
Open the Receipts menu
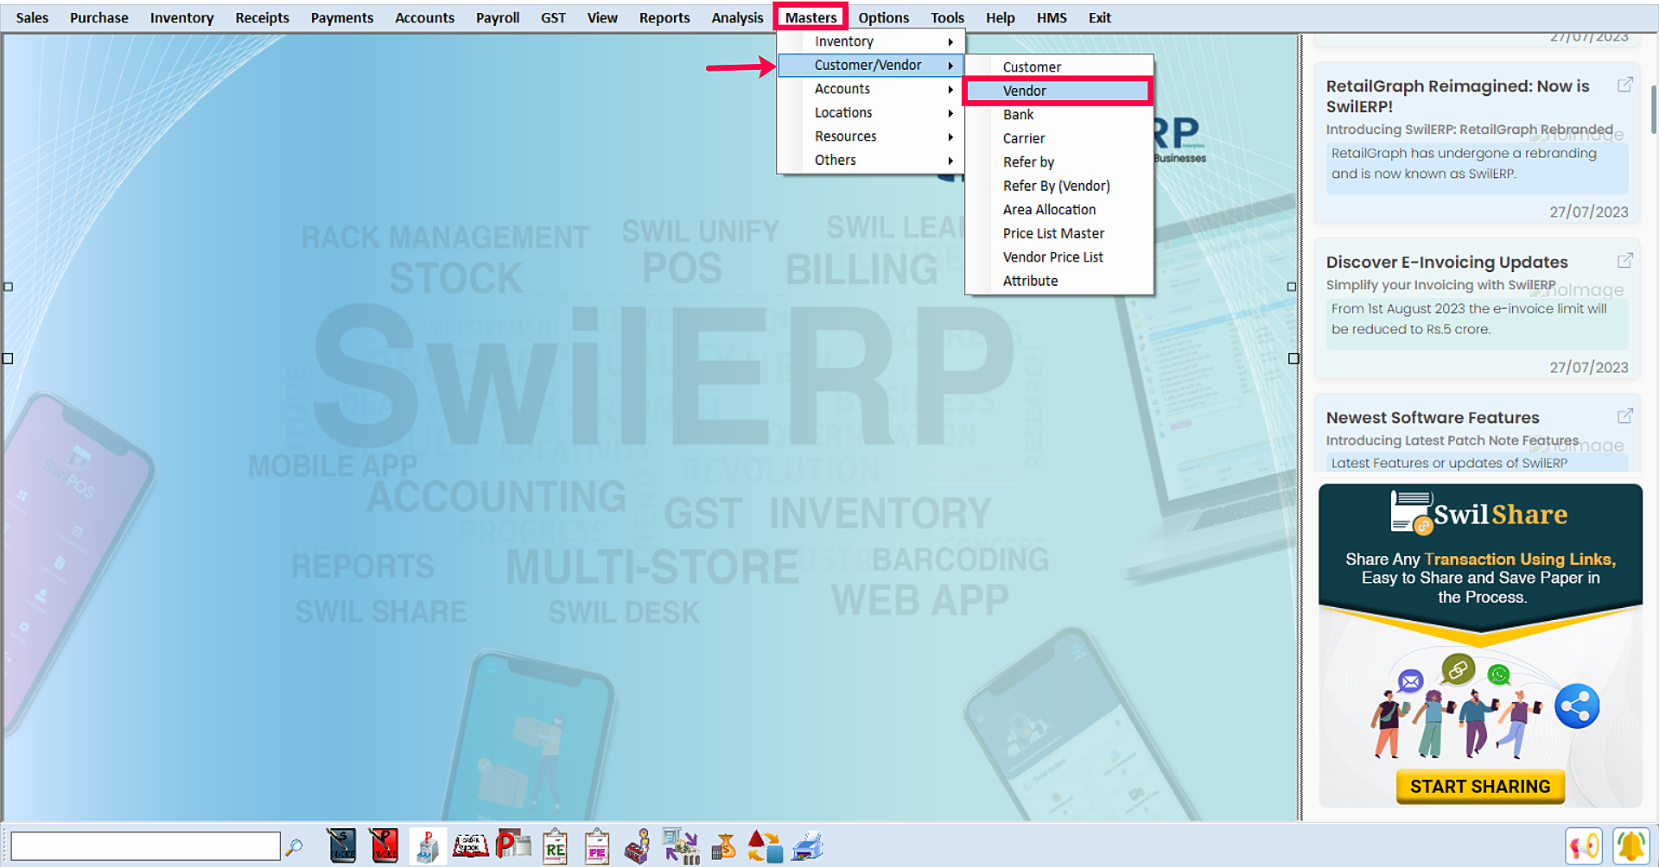(x=262, y=17)
